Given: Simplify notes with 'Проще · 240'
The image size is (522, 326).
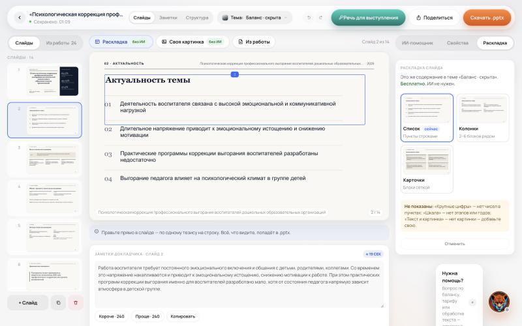Looking at the screenshot, I should [x=147, y=316].
